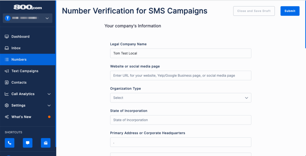Screen dimensions: 306x156
Task: Click the State of Incorporation field
Action: [180, 120]
